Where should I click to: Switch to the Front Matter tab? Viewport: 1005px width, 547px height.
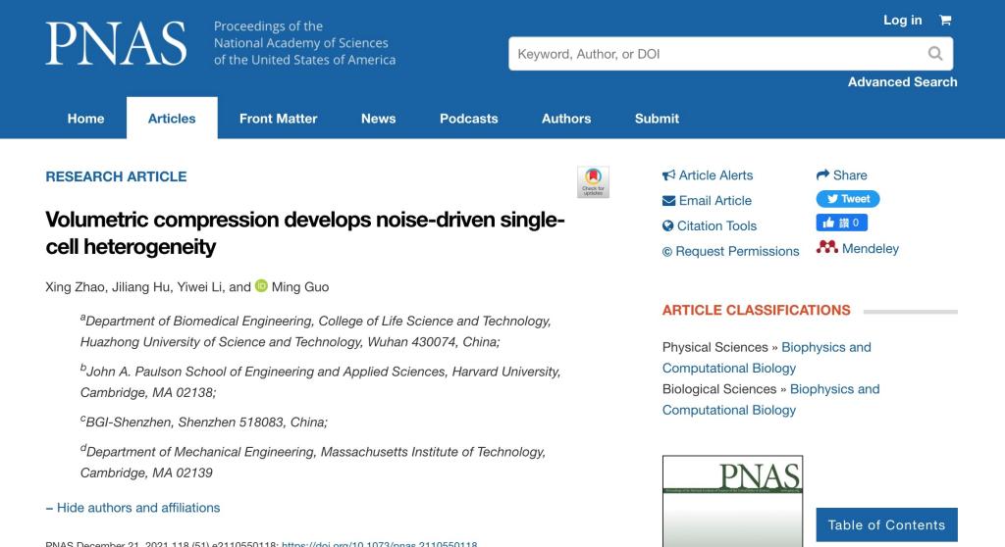pos(278,119)
